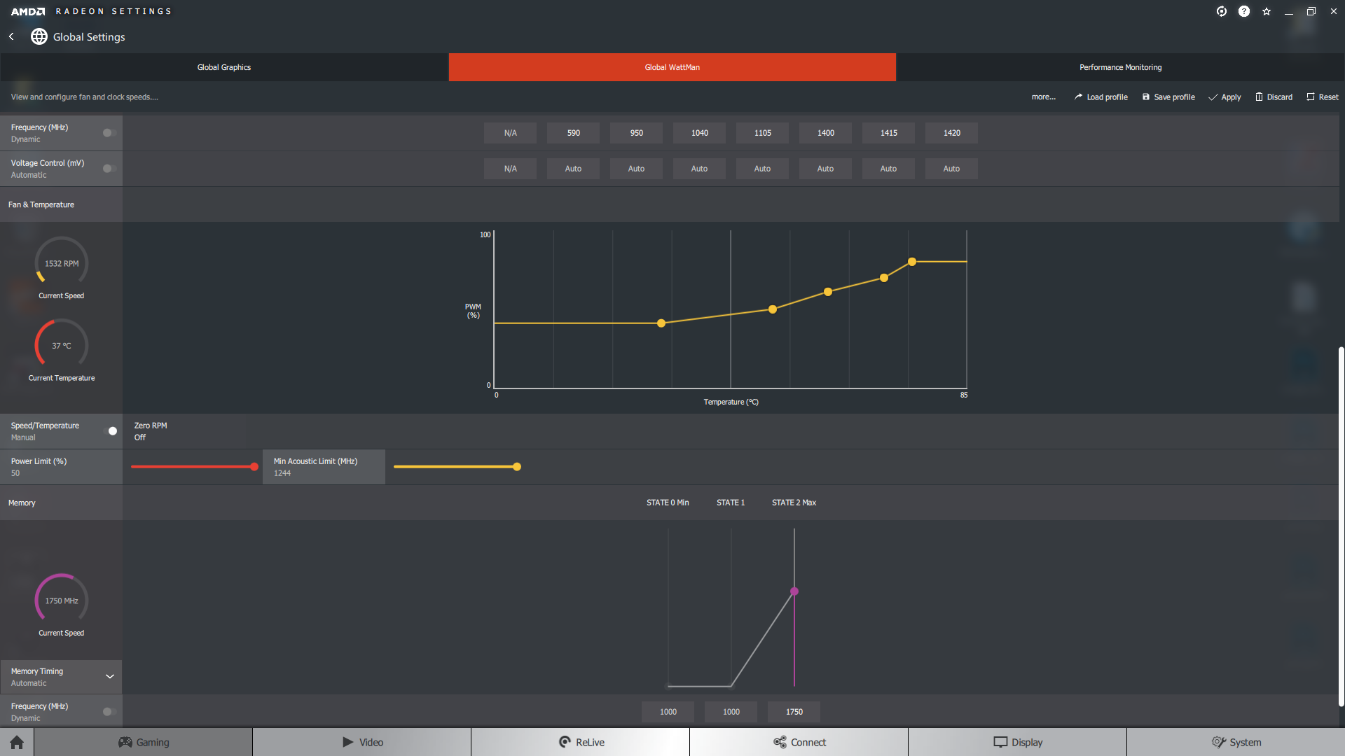Click the 590 MHz frequency state box
Screen dimensions: 1345x756
click(573, 133)
